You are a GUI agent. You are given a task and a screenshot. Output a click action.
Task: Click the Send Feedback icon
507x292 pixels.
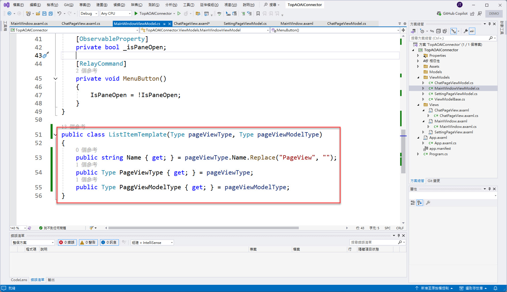pyautogui.click(x=480, y=14)
